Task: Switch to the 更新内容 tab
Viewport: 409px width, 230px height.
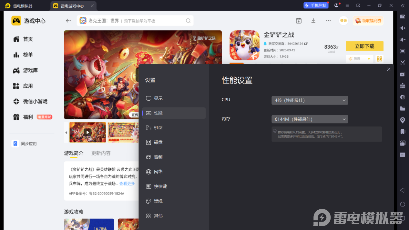Action: coord(101,153)
